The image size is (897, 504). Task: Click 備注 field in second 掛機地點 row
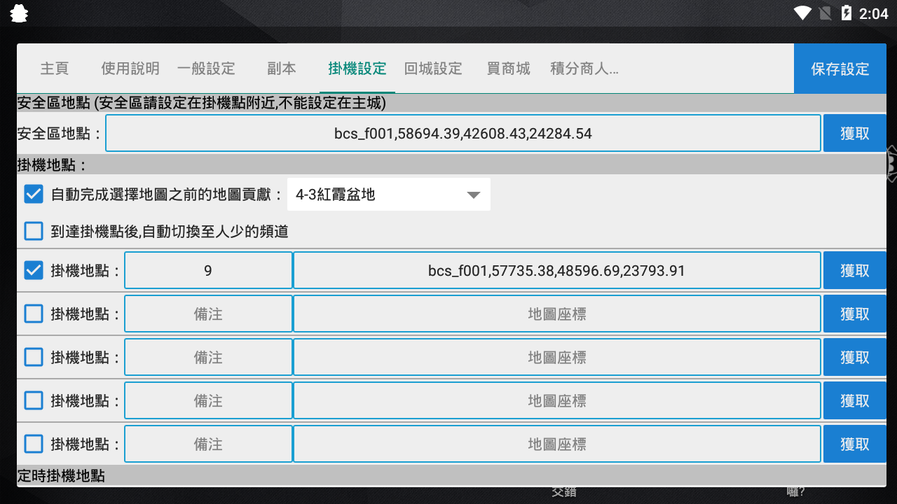point(208,314)
